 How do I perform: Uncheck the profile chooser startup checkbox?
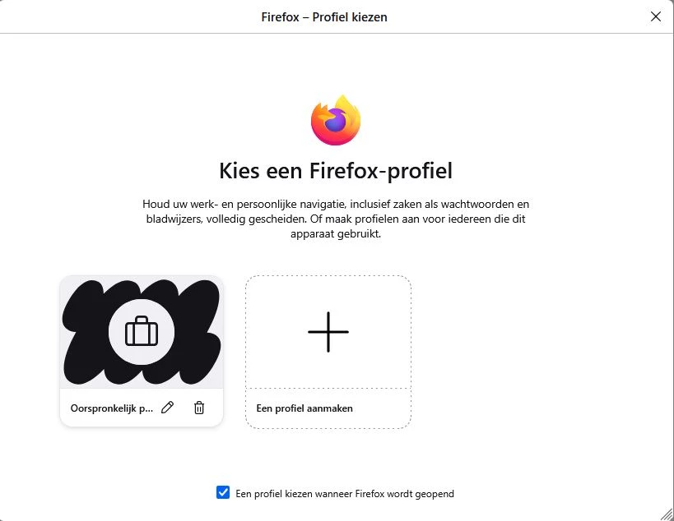(x=223, y=493)
